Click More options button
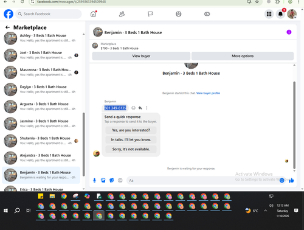The width and height of the screenshot is (304, 230). click(243, 56)
